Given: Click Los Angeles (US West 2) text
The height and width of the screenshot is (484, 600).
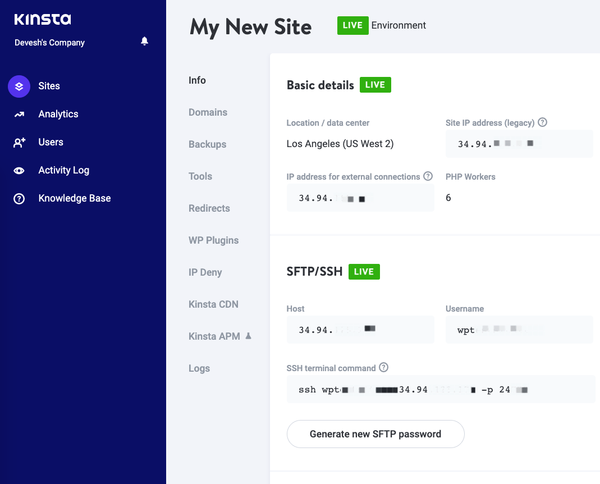Looking at the screenshot, I should click(340, 144).
